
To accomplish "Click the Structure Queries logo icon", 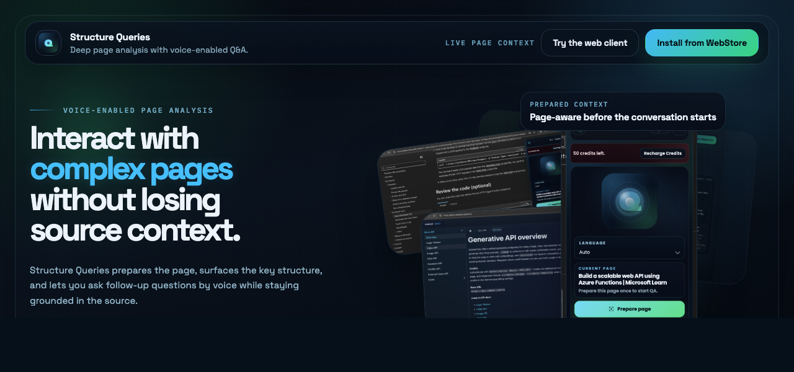I will (x=48, y=43).
